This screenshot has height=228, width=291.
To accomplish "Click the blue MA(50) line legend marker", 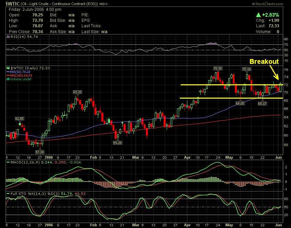I will 8,72.
